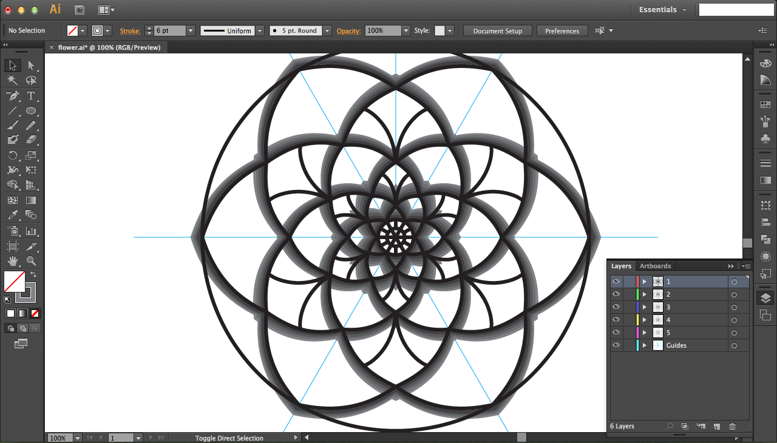Pick the Eyedropper tool
Image resolution: width=777 pixels, height=443 pixels.
(13, 215)
